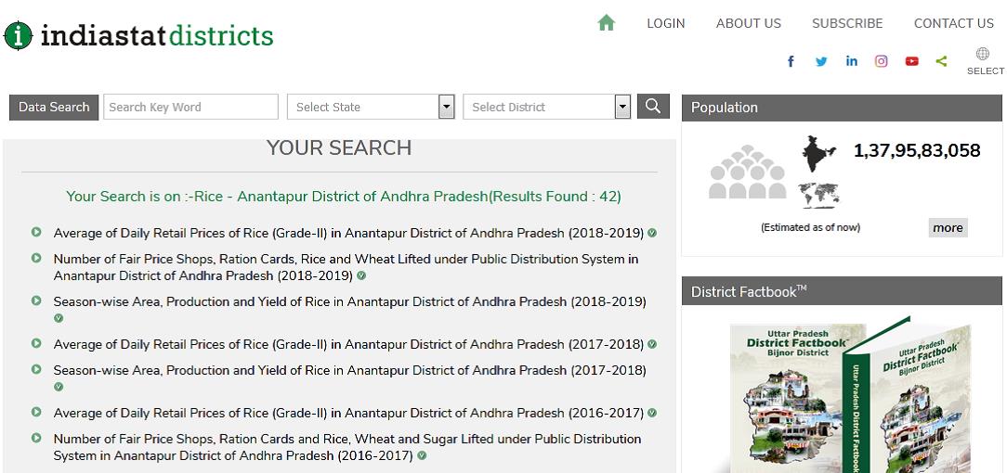This screenshot has height=473, width=1007.
Task: Open the Instagram social icon
Action: 882,61
